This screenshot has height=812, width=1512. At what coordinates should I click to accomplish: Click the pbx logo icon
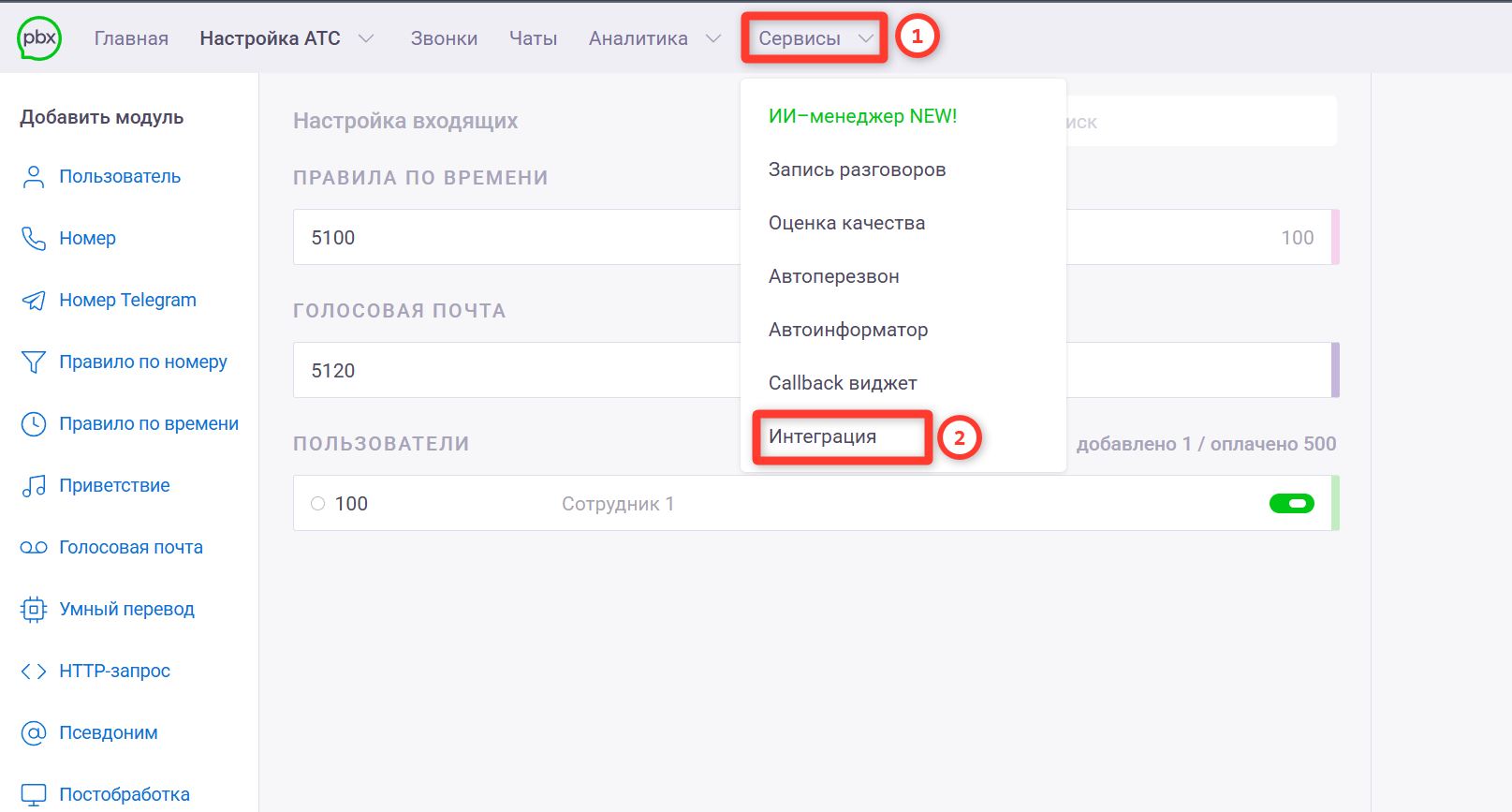[x=39, y=38]
